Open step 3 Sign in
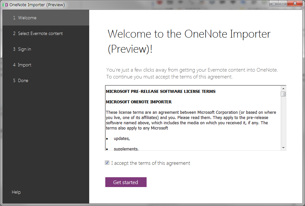Image resolution: width=305 pixels, height=206 pixels. point(22,49)
